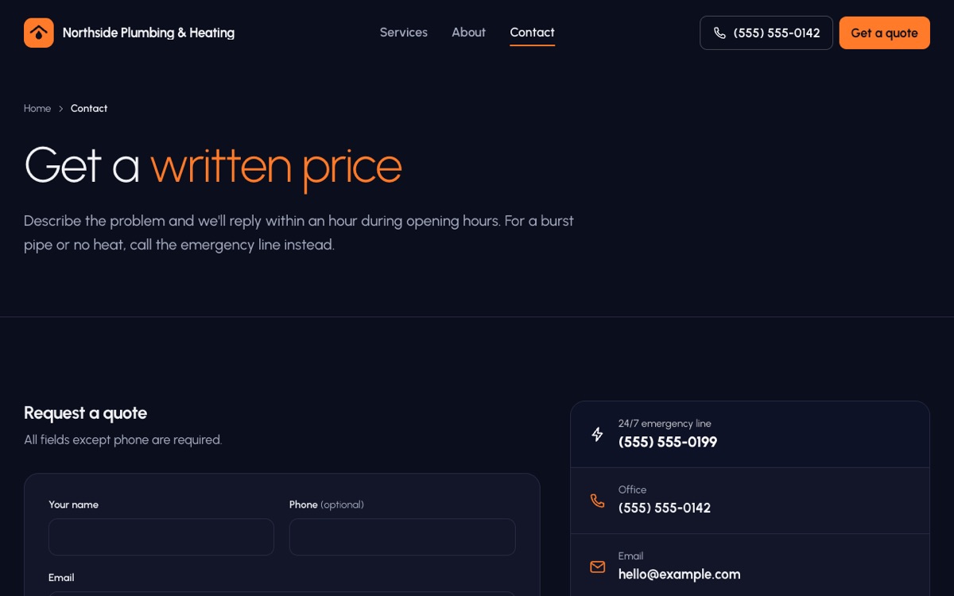Call emergency line (555) 555-0199

(x=668, y=443)
